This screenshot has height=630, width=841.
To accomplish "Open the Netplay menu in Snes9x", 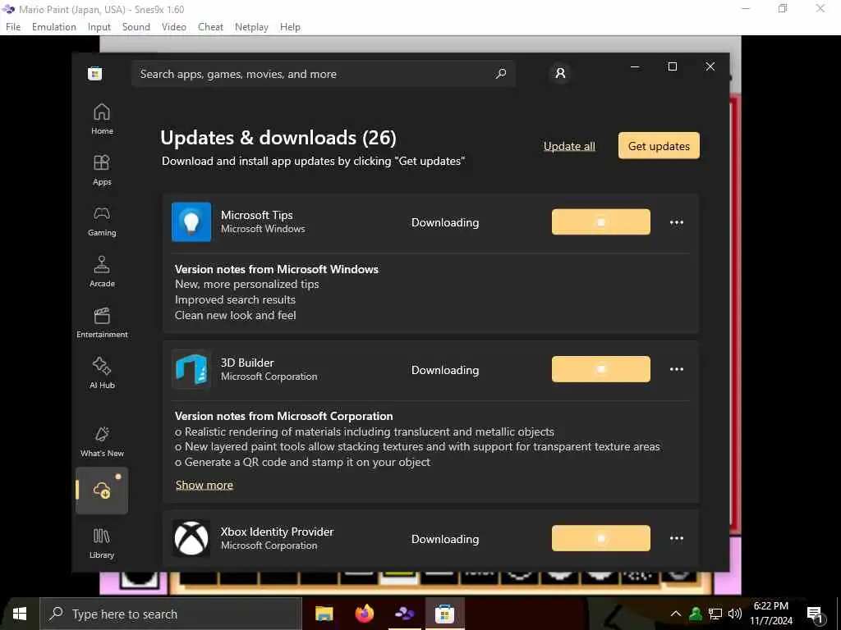I will tap(251, 27).
